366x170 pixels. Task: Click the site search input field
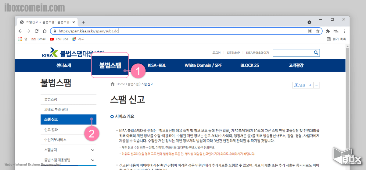coord(293,53)
